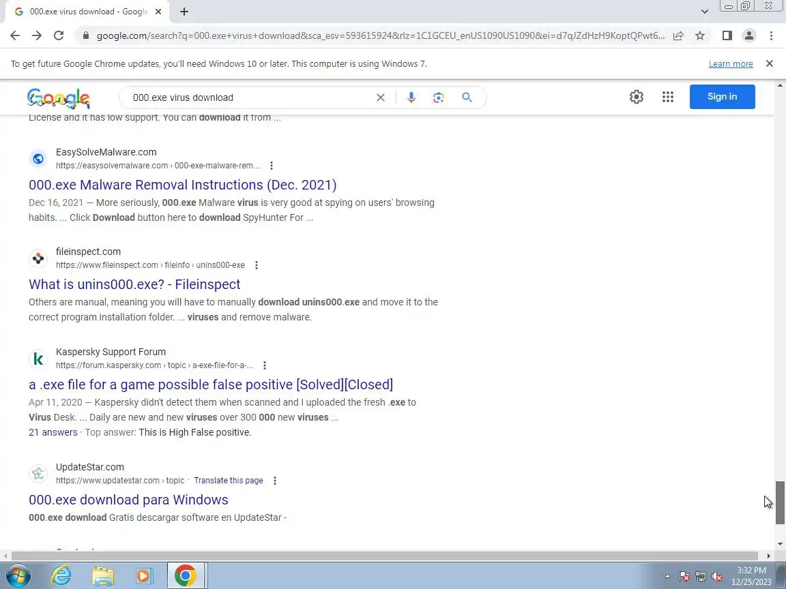Search by image with Lens icon
Screen dimensions: 786x589
pos(439,97)
